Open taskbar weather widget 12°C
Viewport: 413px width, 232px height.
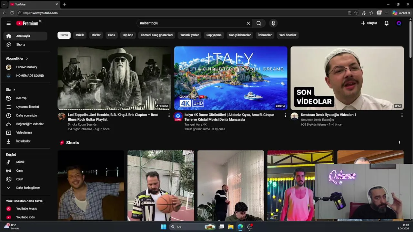12,227
